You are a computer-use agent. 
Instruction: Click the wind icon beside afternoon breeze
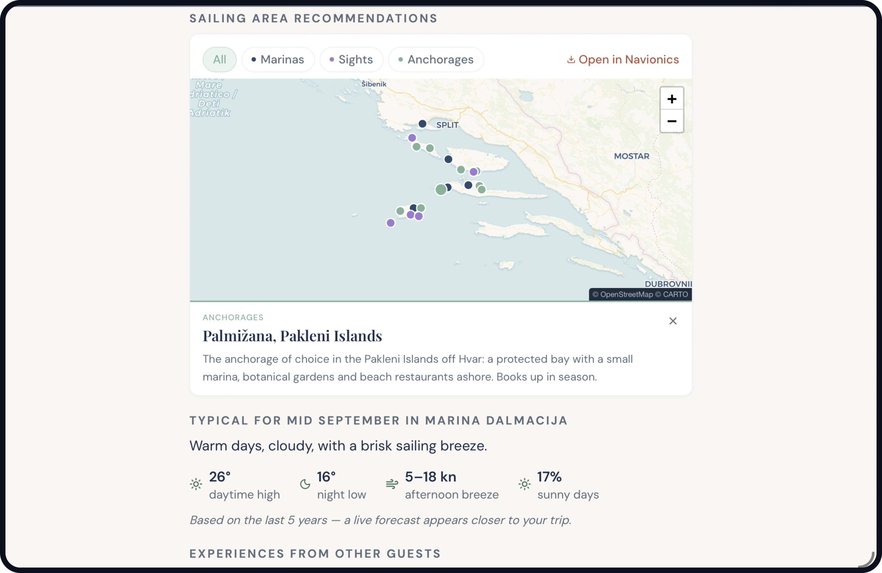coord(392,484)
